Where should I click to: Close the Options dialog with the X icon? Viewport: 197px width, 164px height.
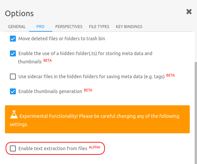pyautogui.click(x=189, y=12)
